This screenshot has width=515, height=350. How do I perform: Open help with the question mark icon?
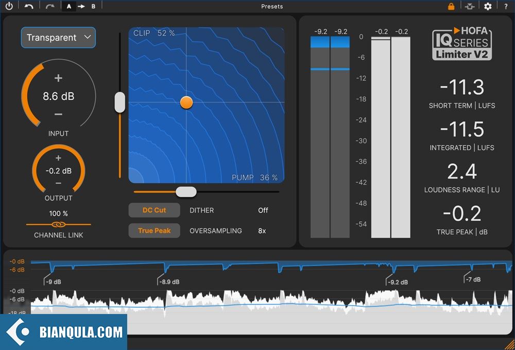pyautogui.click(x=506, y=6)
